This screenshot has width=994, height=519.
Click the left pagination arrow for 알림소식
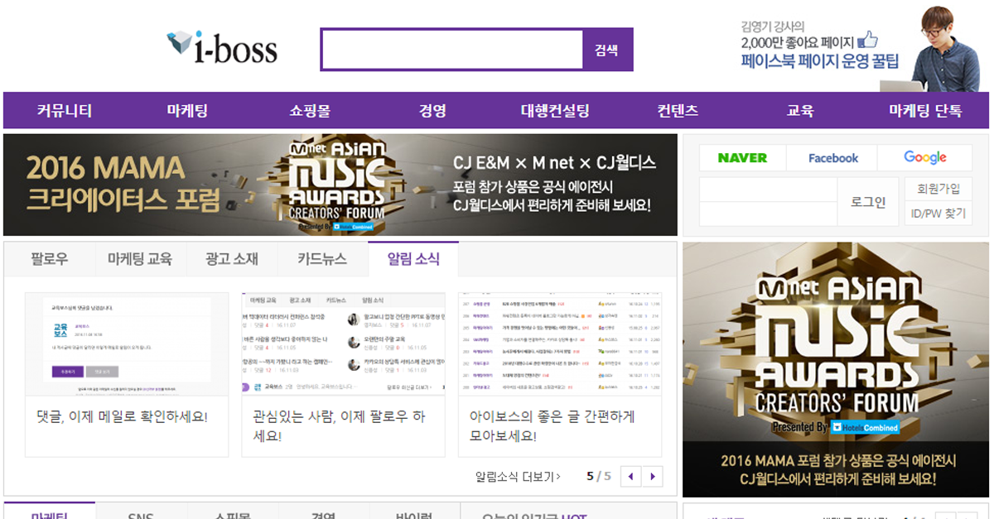(x=632, y=477)
